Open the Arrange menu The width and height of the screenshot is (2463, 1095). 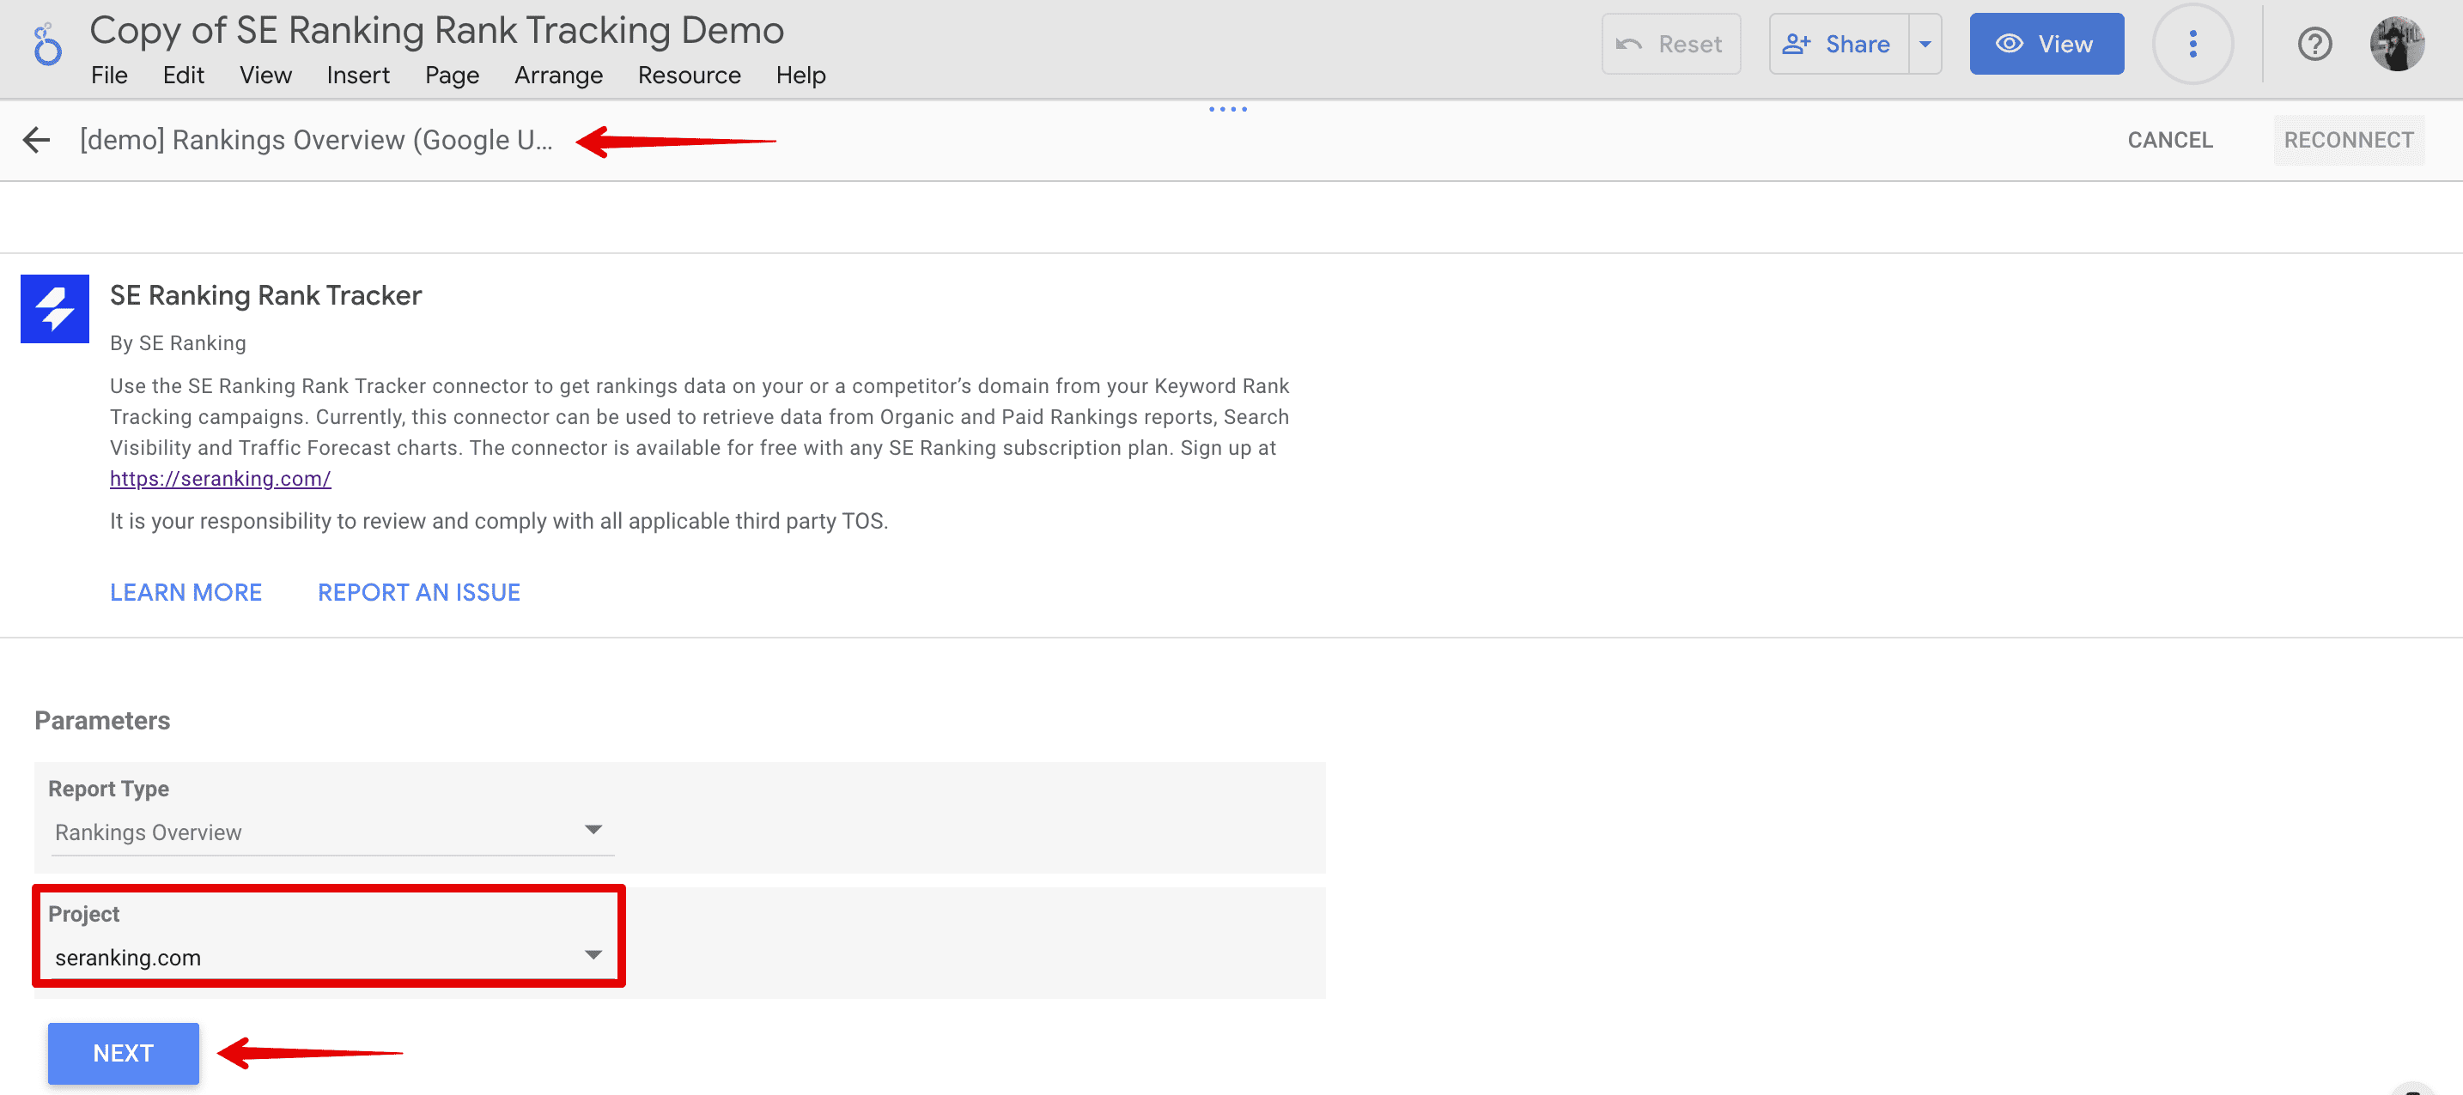coord(558,76)
